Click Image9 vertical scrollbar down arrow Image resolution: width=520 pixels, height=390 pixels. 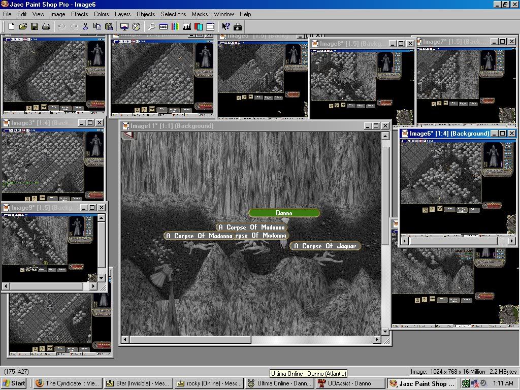(102, 278)
